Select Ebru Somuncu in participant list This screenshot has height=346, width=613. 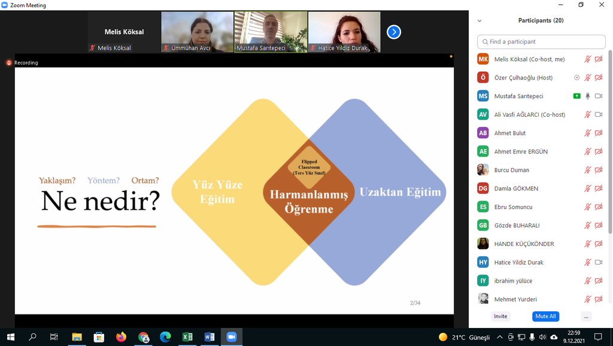[x=513, y=207]
